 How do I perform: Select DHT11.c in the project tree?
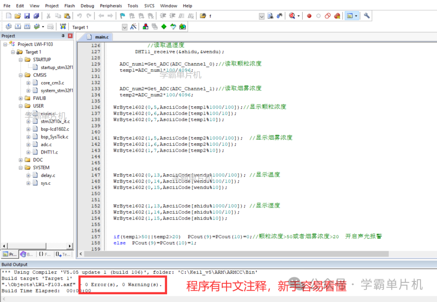[x=49, y=152]
